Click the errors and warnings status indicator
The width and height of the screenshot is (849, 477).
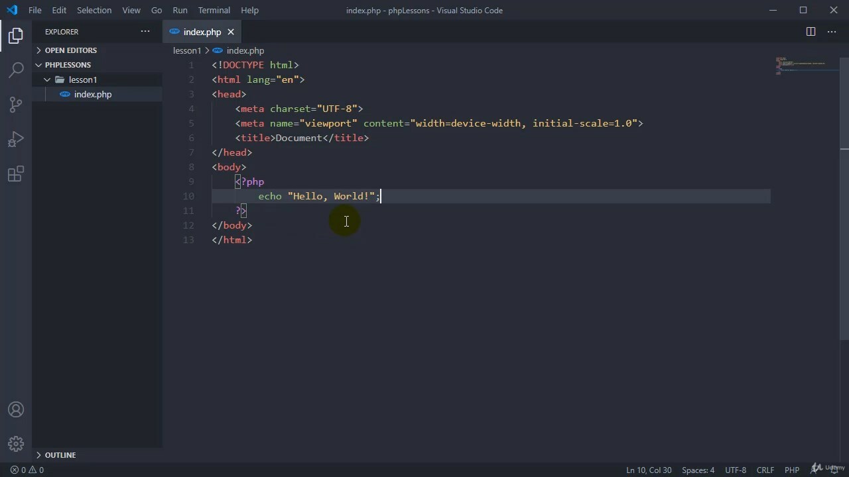pyautogui.click(x=27, y=470)
